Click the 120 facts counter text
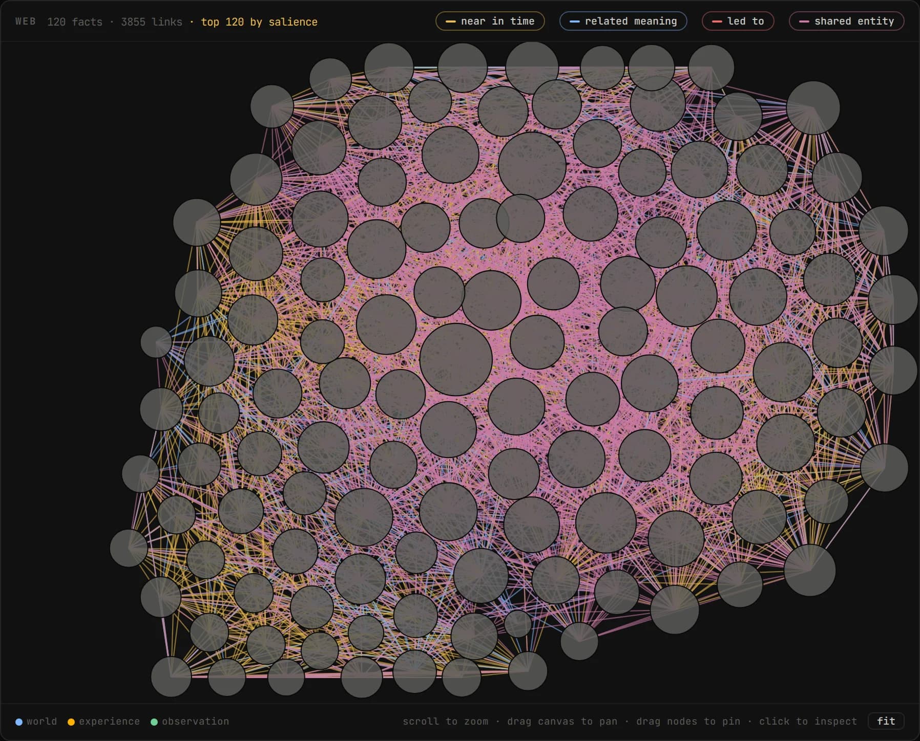The width and height of the screenshot is (920, 741). [x=75, y=22]
